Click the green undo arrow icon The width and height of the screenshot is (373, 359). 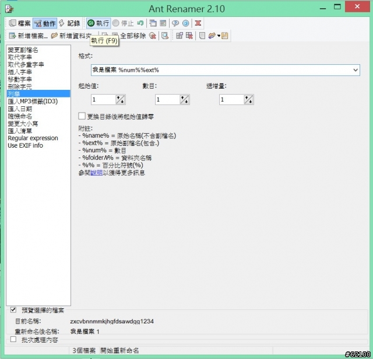pyautogui.click(x=140, y=23)
